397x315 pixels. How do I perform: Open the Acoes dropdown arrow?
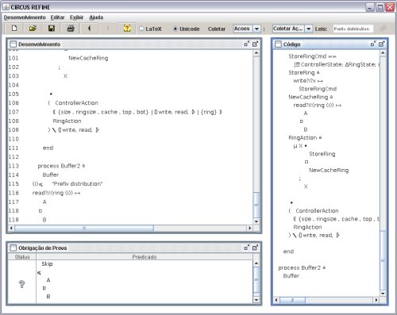coord(256,29)
